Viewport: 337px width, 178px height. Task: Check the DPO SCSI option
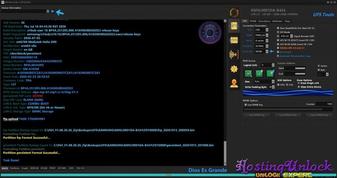pos(279,85)
